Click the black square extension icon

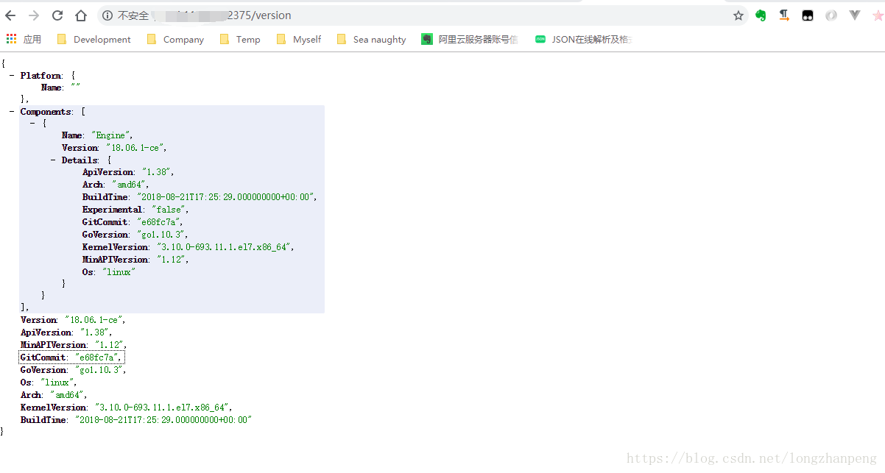point(808,15)
